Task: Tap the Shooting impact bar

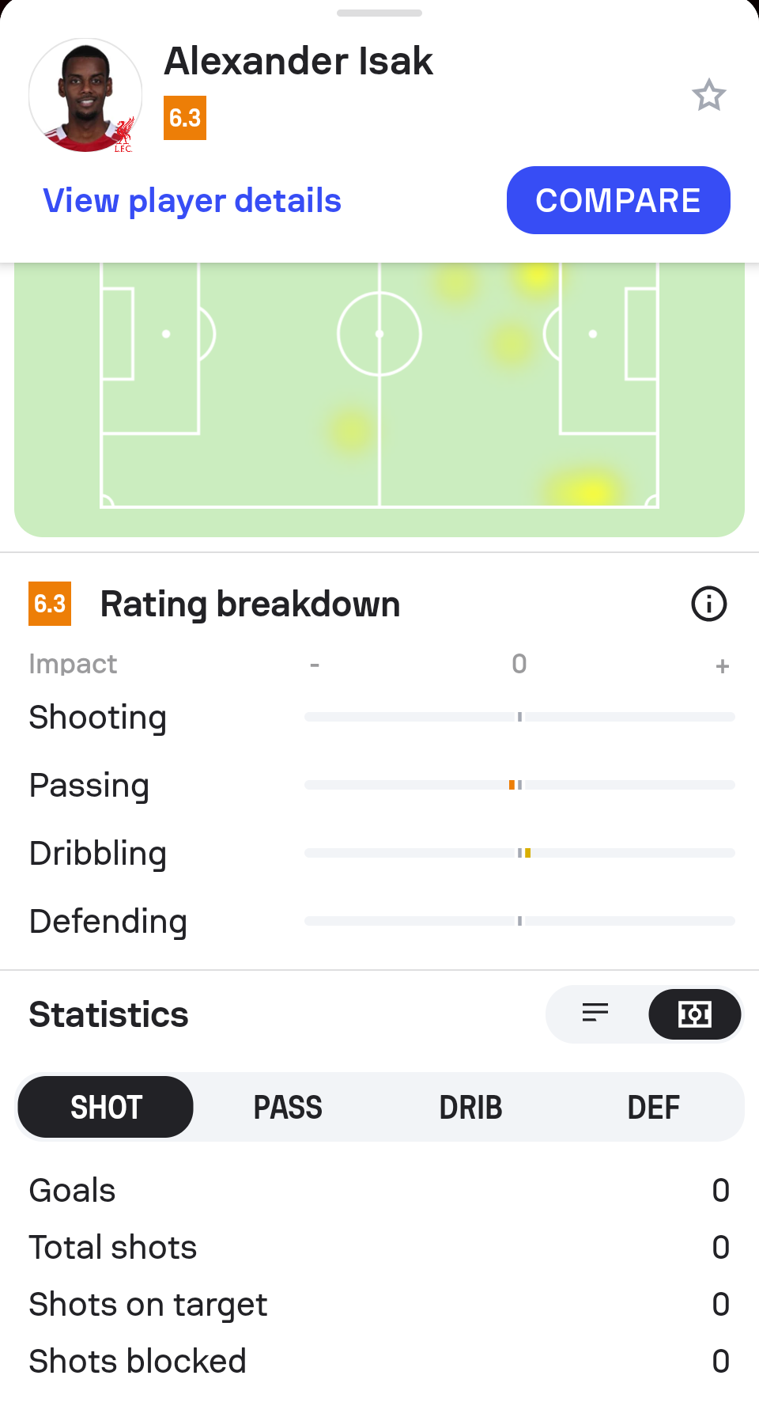Action: point(519,717)
